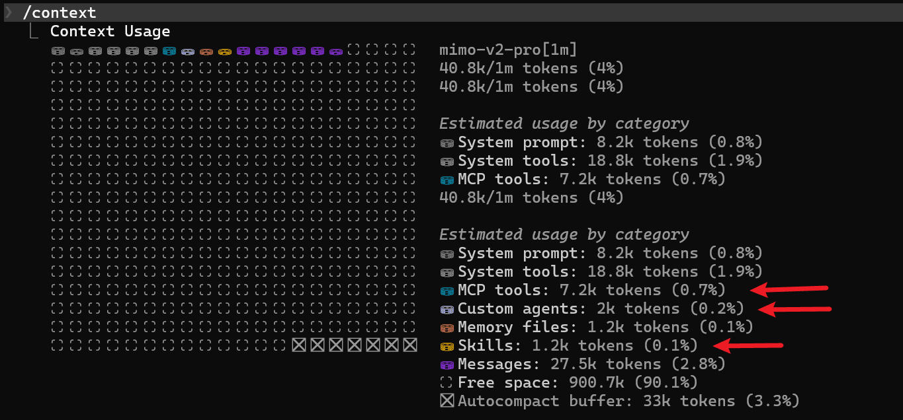Click the last crossed box in grid's last row

point(410,345)
